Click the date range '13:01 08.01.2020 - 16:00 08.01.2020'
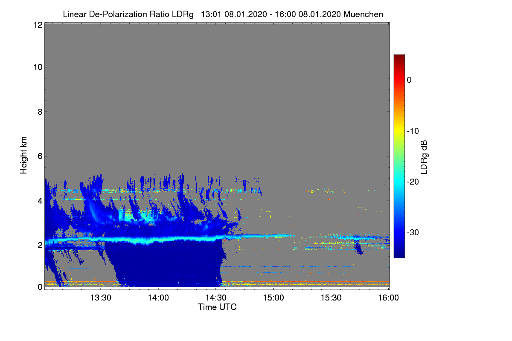The width and height of the screenshot is (512, 341). pyautogui.click(x=271, y=14)
